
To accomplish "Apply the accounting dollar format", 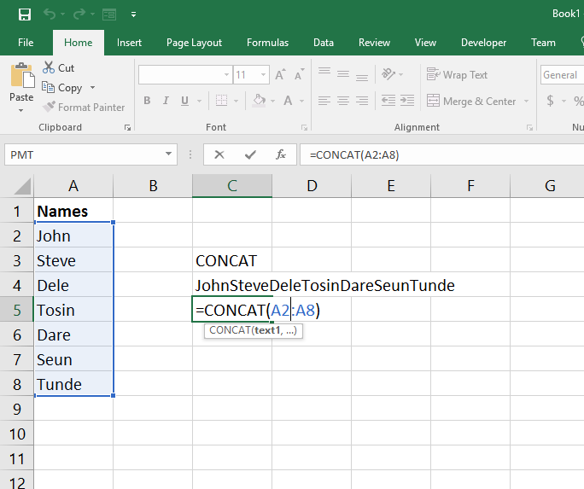I will pyautogui.click(x=550, y=101).
